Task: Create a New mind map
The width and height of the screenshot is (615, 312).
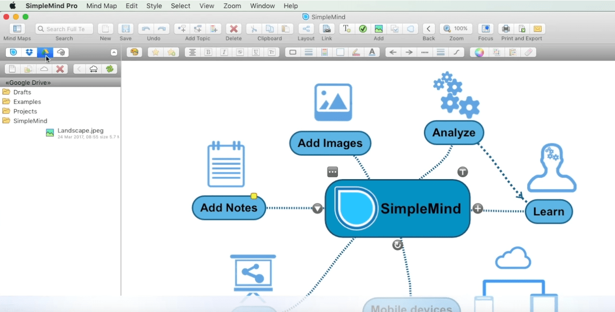Action: [106, 29]
